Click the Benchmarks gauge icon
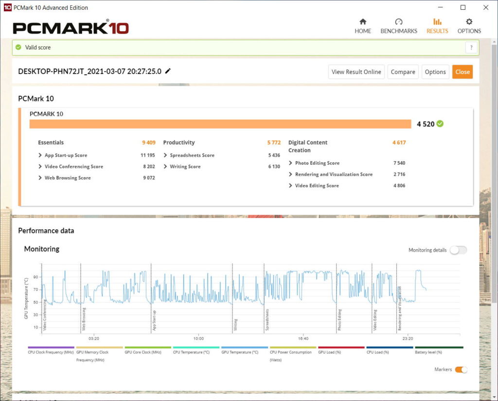 click(399, 21)
